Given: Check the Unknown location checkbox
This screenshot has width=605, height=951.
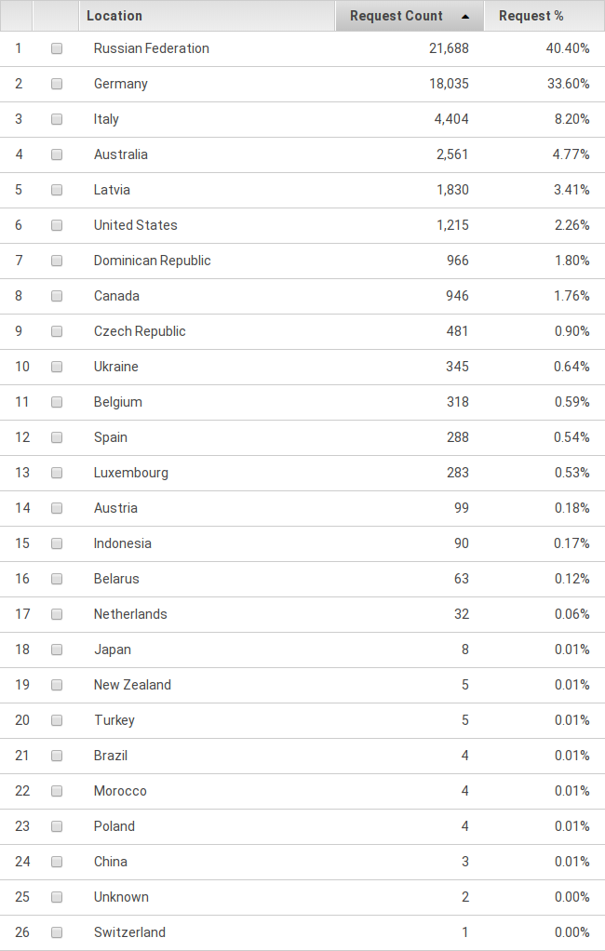Looking at the screenshot, I should (57, 897).
